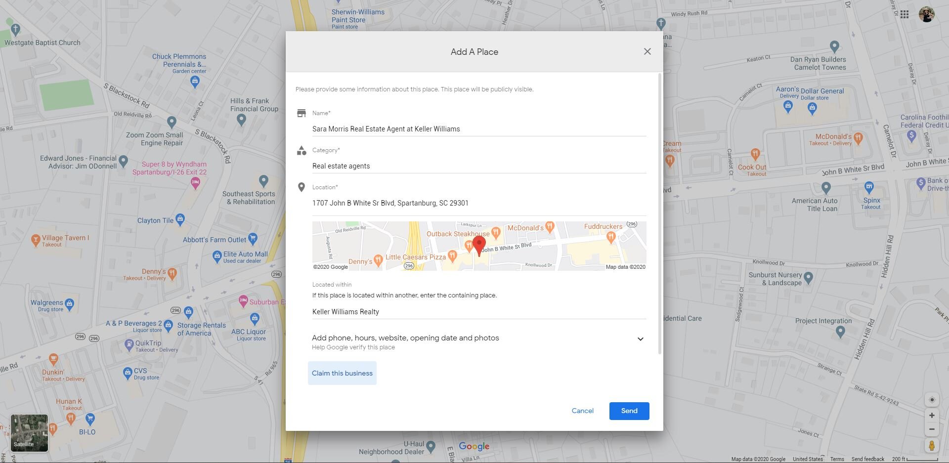Click Dunkin' restaurant pin

pos(53,359)
